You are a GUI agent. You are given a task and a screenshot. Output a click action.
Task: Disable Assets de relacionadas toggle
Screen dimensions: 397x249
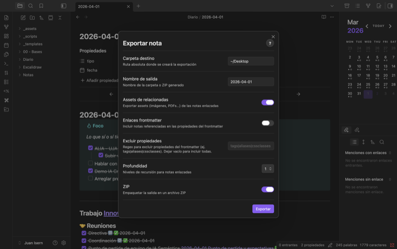tap(267, 102)
